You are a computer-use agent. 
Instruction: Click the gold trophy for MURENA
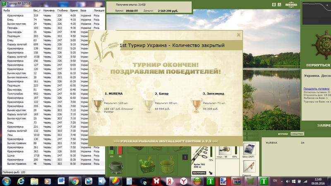click(98, 105)
